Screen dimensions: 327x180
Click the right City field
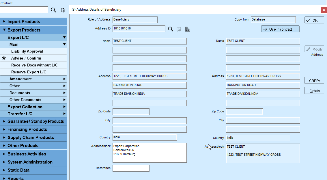(x=263, y=120)
